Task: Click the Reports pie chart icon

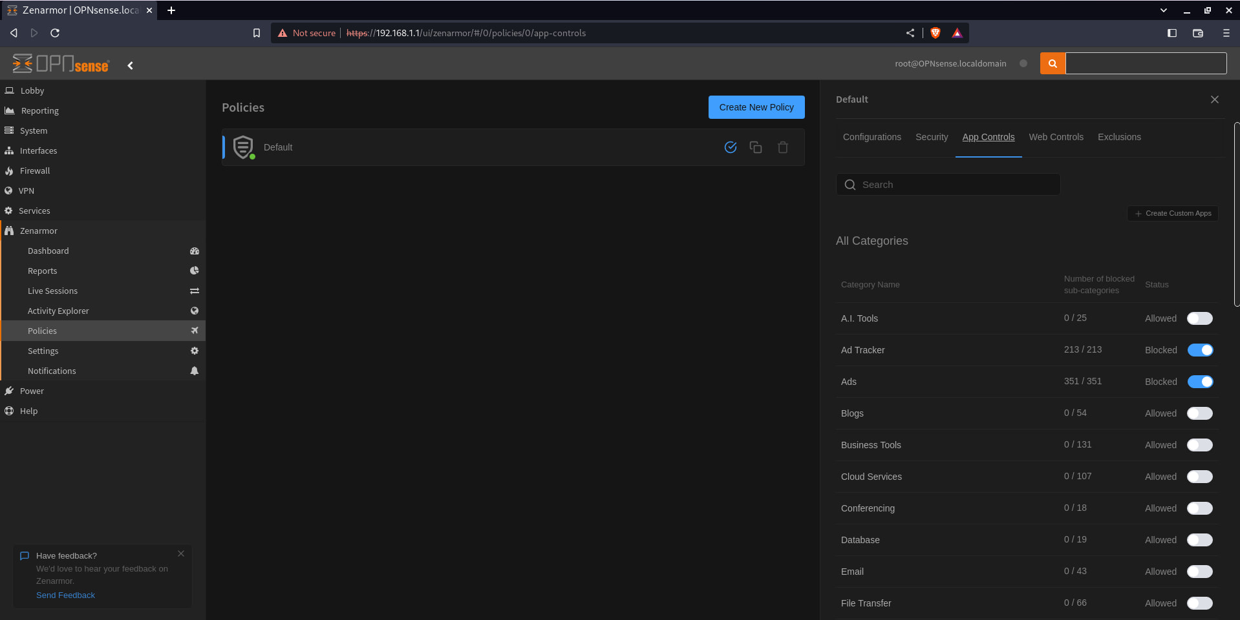Action: tap(195, 271)
